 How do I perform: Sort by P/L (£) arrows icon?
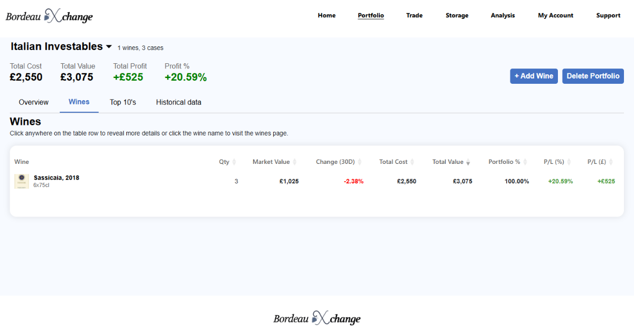click(x=612, y=162)
